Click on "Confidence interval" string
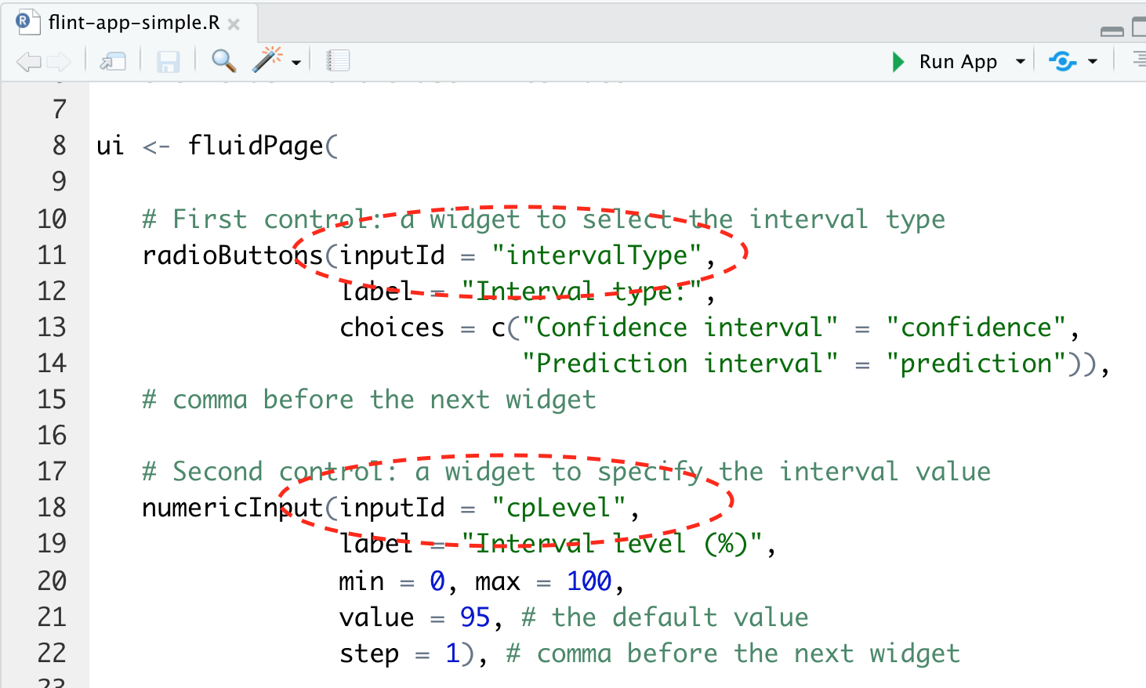This screenshot has height=688, width=1146. click(680, 328)
